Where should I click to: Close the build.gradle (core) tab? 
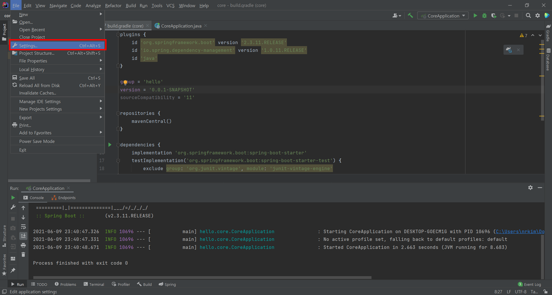pyautogui.click(x=148, y=26)
